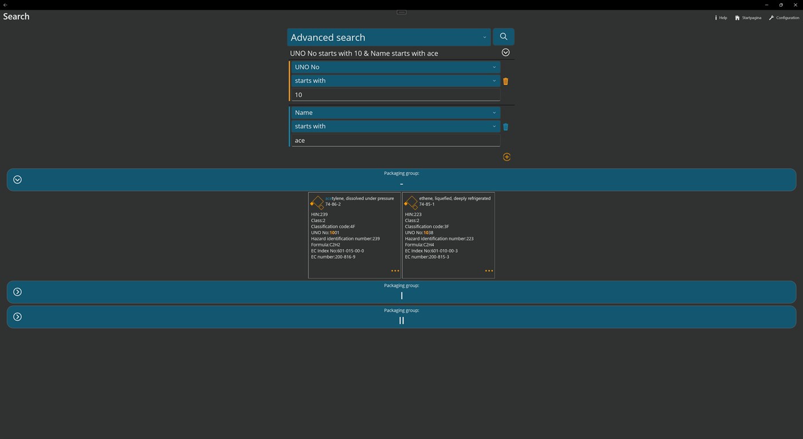Click Formula:C2H4 text
The width and height of the screenshot is (803, 439).
420,244
